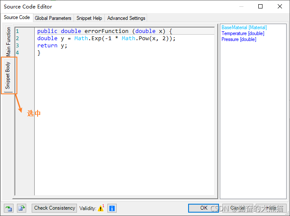Click the Check Consistency button
The height and width of the screenshot is (216, 290).
click(55, 208)
